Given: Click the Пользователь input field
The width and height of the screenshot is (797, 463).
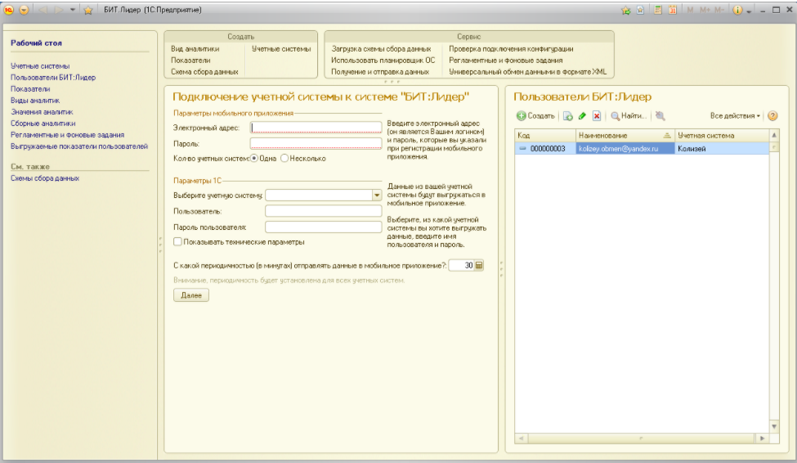Looking at the screenshot, I should tap(323, 210).
